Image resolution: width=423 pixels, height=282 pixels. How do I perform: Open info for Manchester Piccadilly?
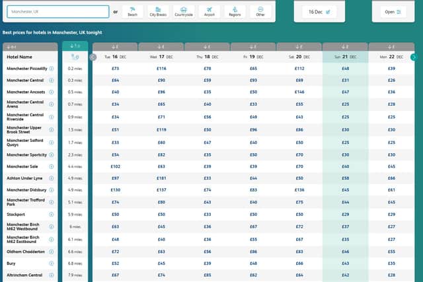52,69
